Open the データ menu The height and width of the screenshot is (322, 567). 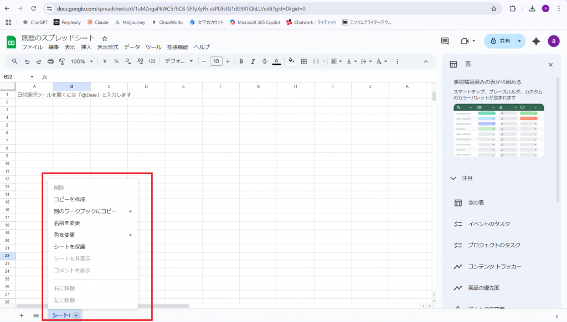[x=132, y=48]
